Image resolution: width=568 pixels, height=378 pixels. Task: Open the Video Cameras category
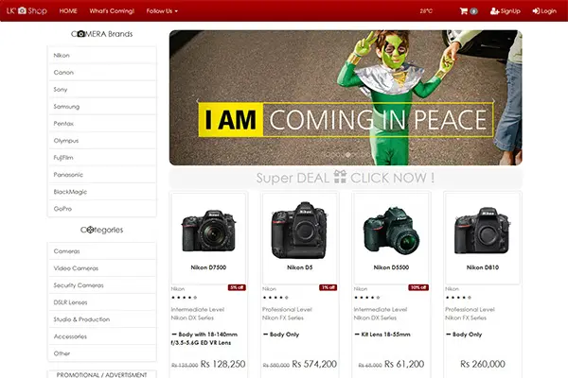pyautogui.click(x=102, y=268)
